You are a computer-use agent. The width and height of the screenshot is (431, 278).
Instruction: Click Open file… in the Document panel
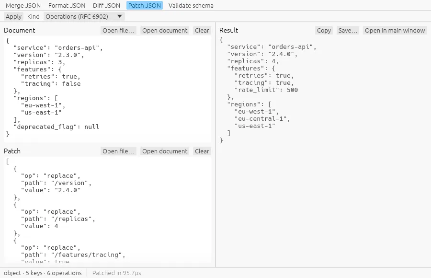(118, 31)
